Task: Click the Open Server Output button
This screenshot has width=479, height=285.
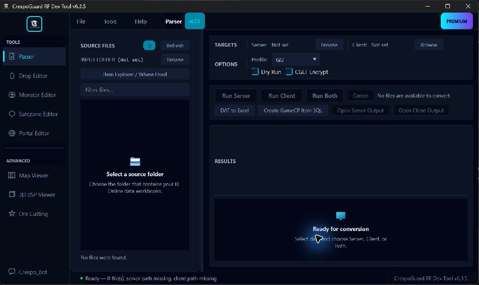Action: (x=361, y=110)
